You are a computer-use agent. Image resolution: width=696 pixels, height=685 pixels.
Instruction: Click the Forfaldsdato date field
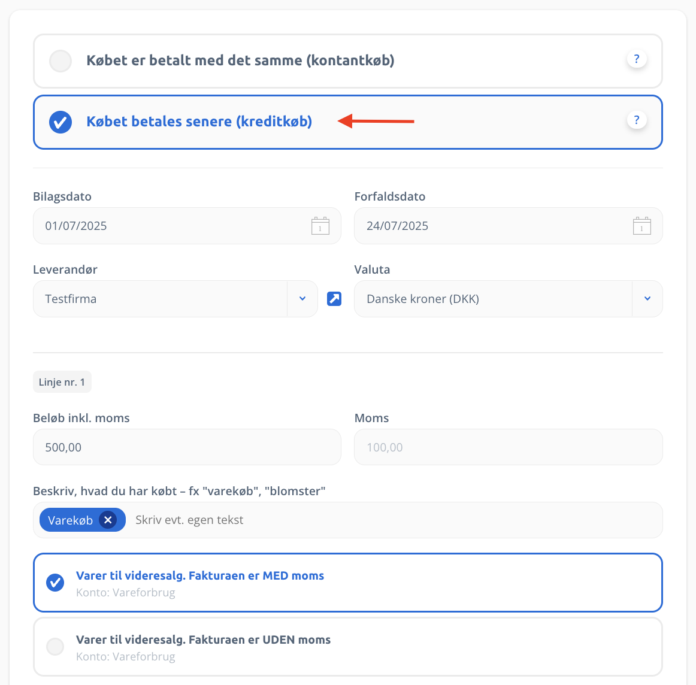click(509, 226)
